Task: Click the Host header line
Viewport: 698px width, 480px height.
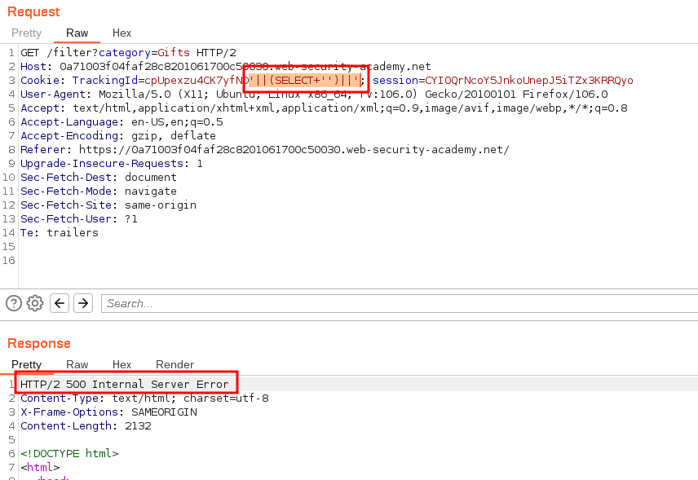Action: [226, 66]
